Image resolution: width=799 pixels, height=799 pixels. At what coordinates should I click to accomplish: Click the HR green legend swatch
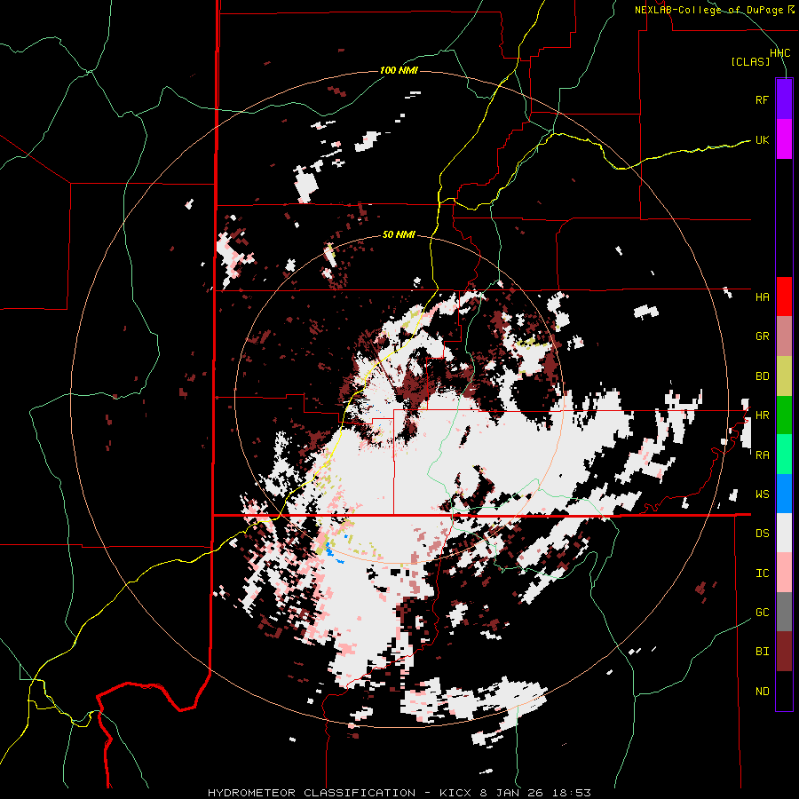(784, 415)
